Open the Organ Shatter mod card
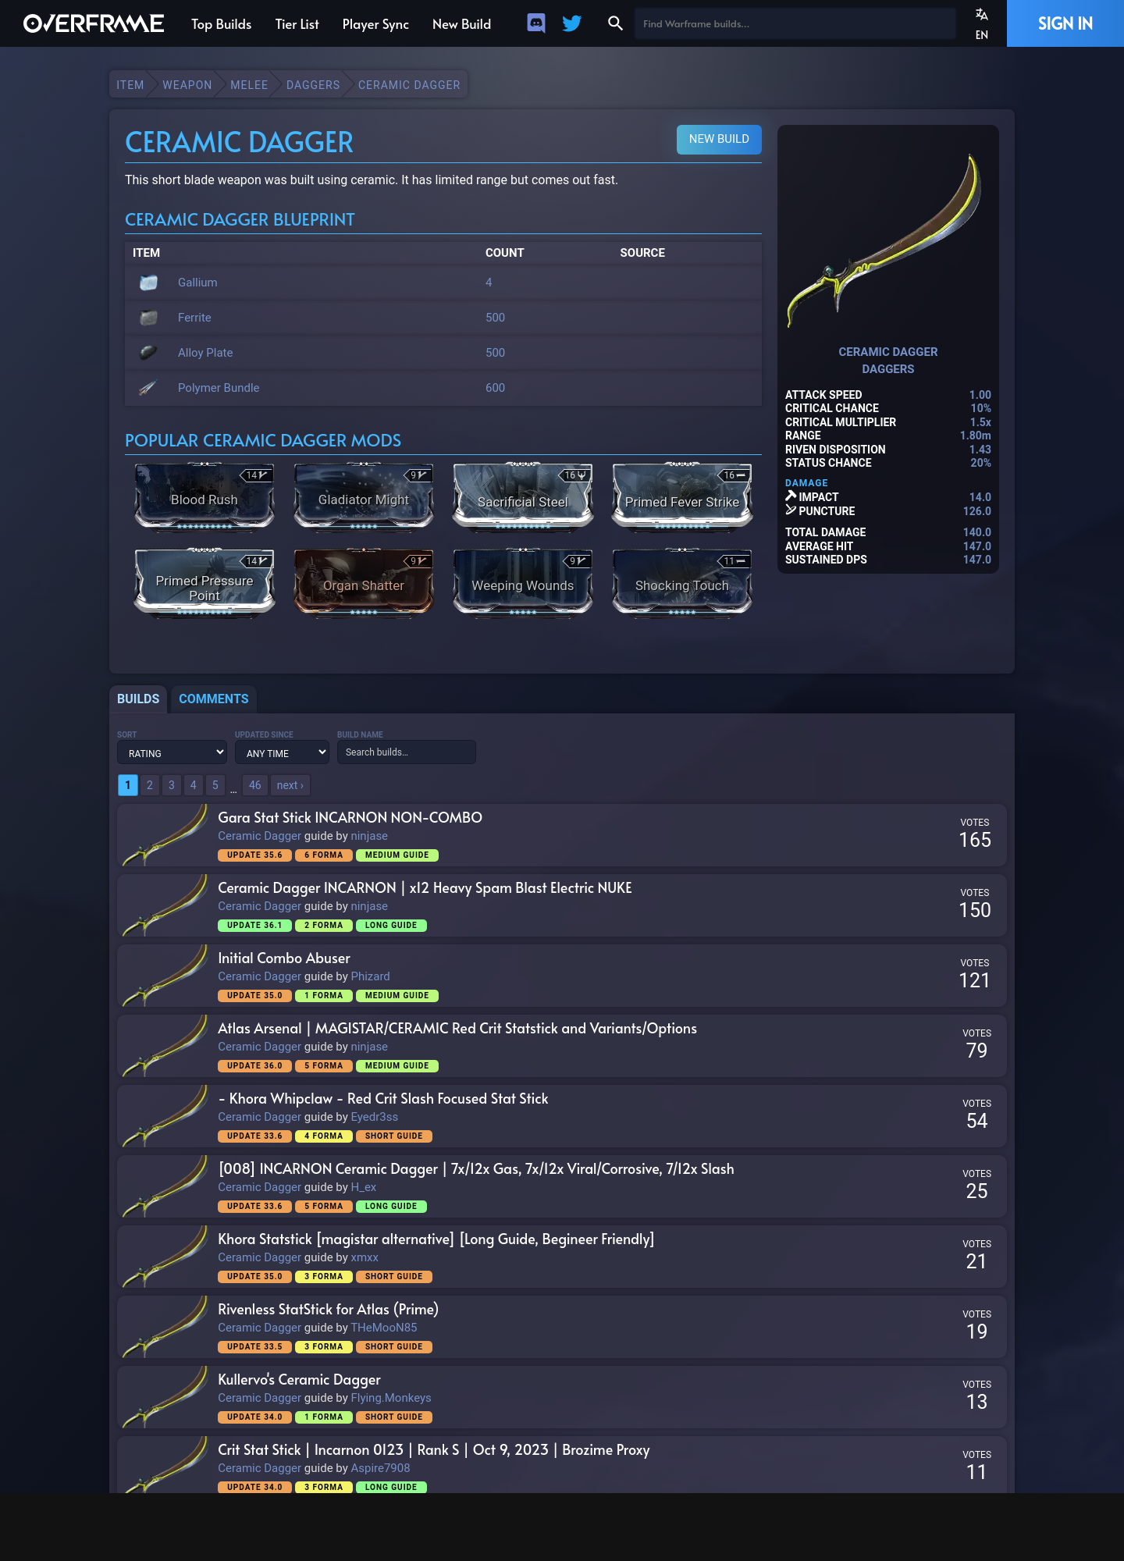 coord(364,583)
